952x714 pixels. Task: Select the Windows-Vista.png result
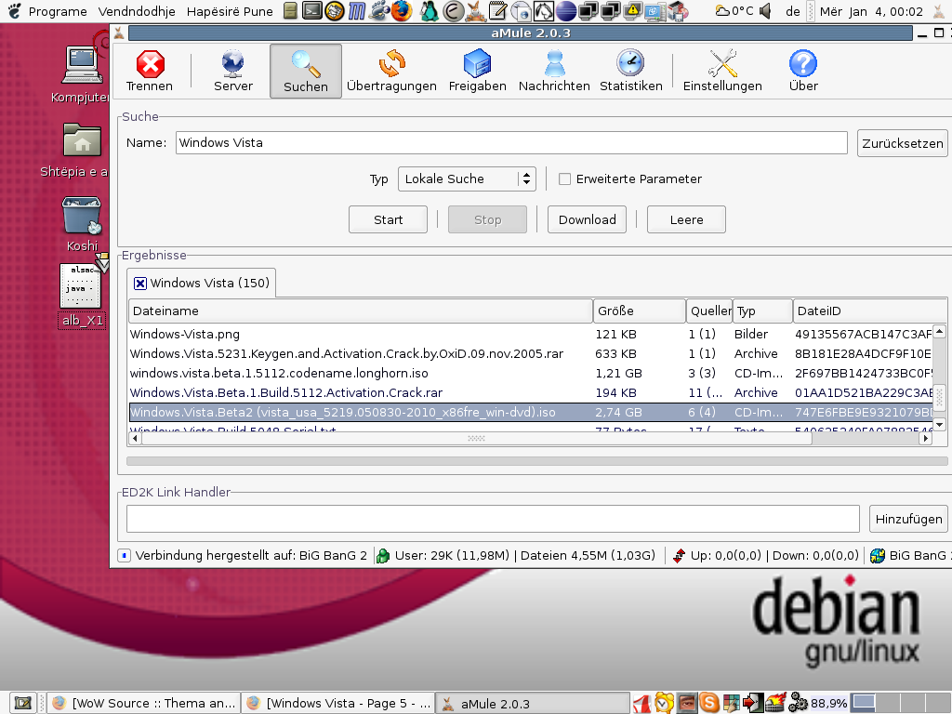click(531, 334)
